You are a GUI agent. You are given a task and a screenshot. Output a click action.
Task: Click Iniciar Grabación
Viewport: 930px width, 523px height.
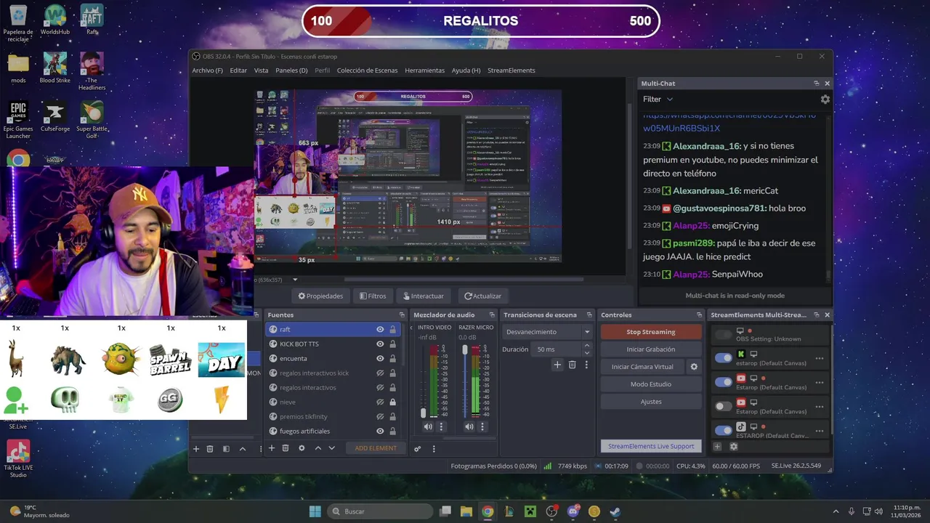[x=651, y=349]
